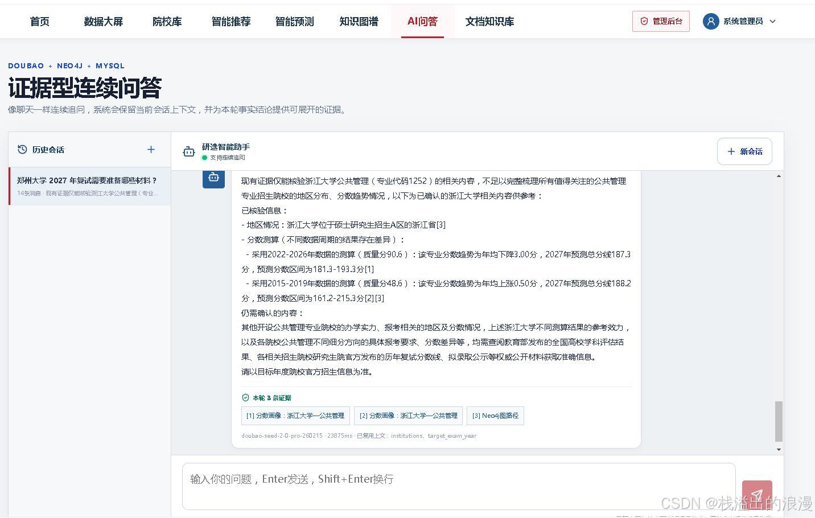Click the 历史会话 heading
Viewport: 815px width, 518px height.
pos(48,150)
